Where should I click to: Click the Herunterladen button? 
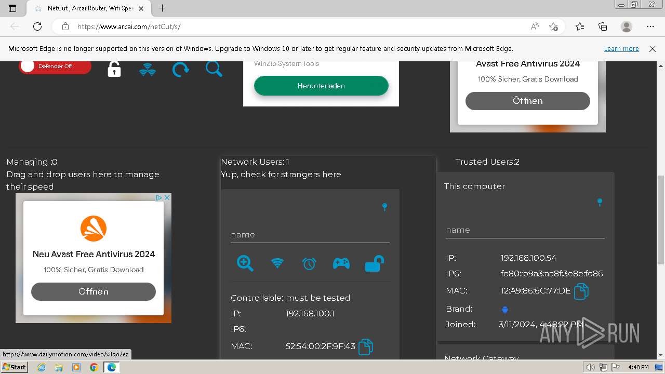click(x=321, y=86)
